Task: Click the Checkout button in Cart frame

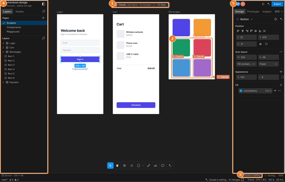Action: pyautogui.click(x=136, y=105)
